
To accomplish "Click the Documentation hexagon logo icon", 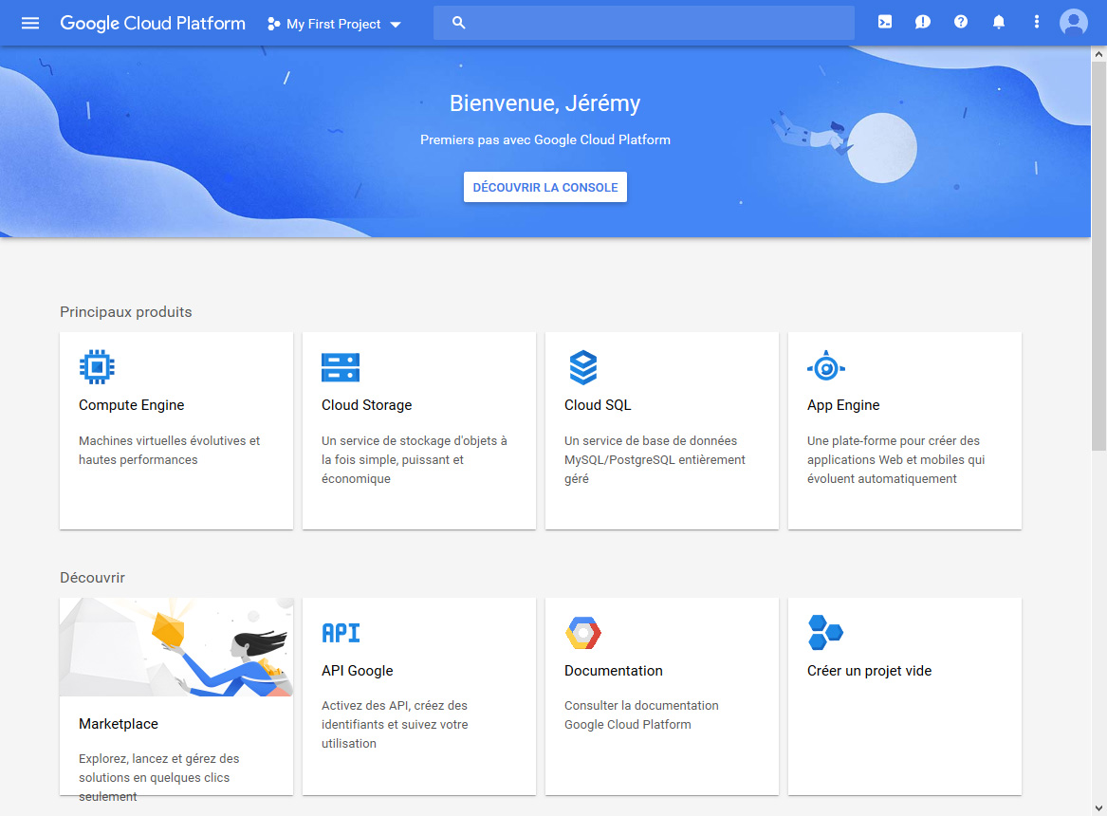I will [x=583, y=633].
